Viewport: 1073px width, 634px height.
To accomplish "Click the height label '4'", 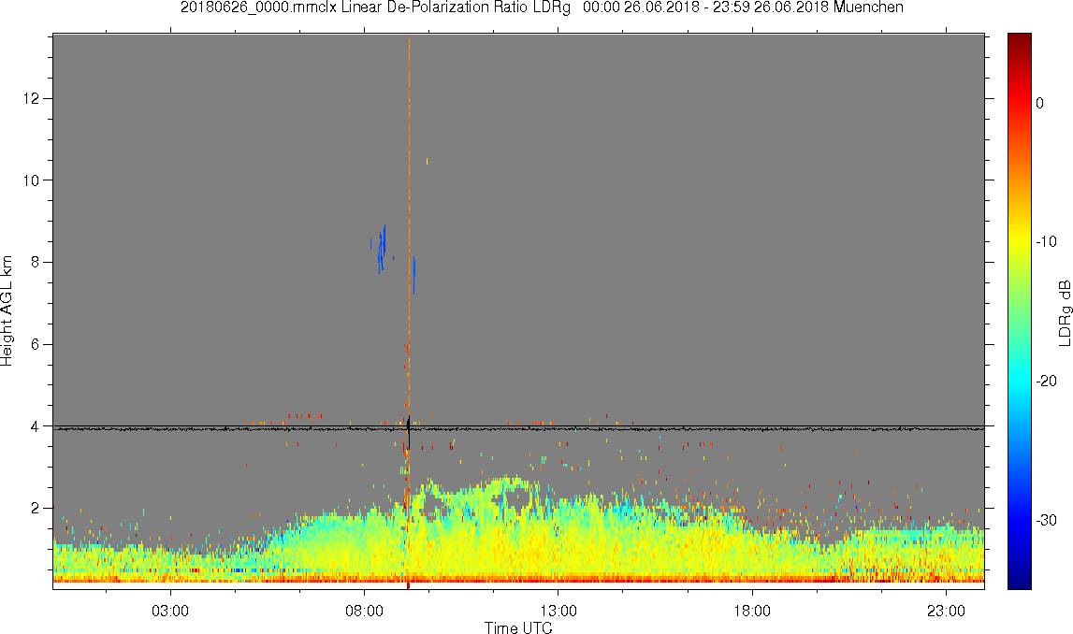I will (36, 426).
